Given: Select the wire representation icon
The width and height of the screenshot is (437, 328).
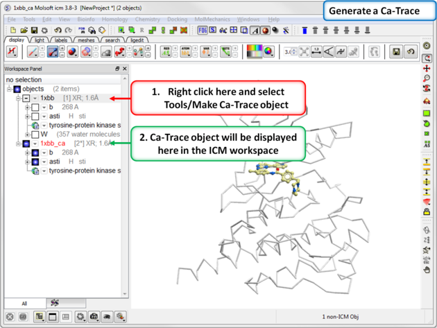Looking at the screenshot, I should tap(33, 52).
